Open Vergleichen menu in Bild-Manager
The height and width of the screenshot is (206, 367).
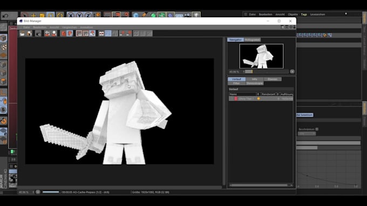(x=69, y=27)
